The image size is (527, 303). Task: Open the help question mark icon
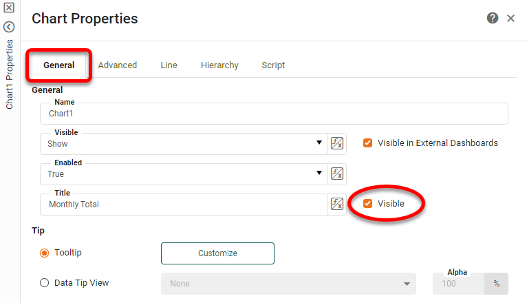coord(493,19)
